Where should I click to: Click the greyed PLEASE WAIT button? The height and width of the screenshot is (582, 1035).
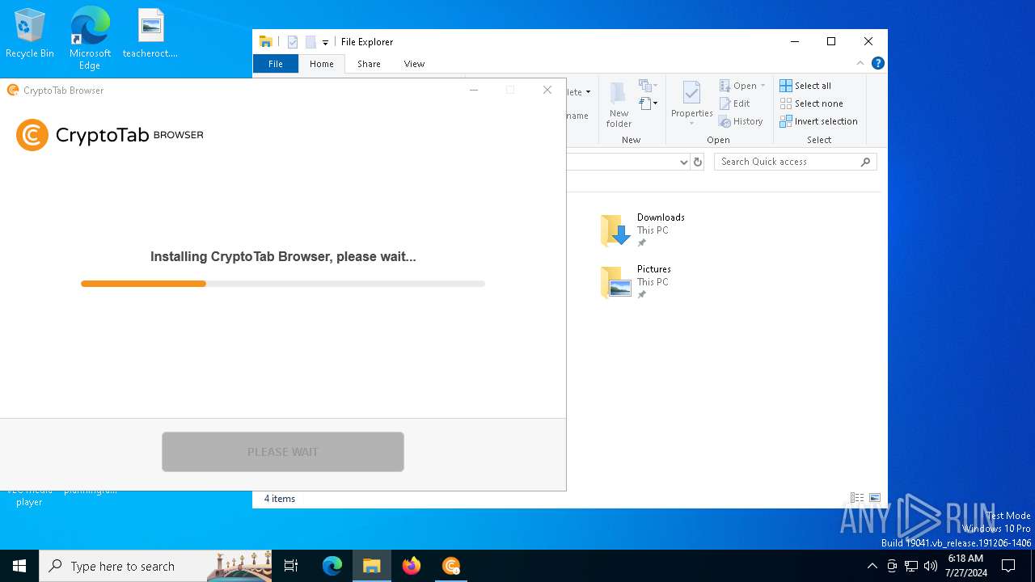pyautogui.click(x=283, y=452)
